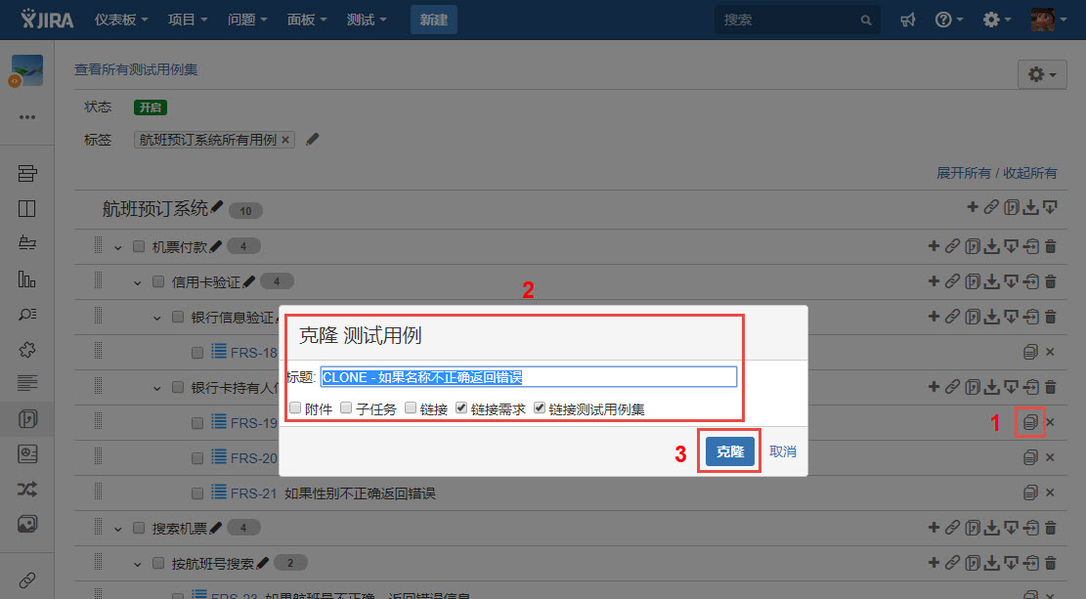Viewport: 1086px width, 599px height.
Task: Open the administration gear dropdown in navbar
Action: pos(997,21)
